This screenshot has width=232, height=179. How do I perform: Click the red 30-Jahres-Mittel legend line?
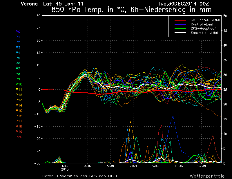(x=180, y=20)
